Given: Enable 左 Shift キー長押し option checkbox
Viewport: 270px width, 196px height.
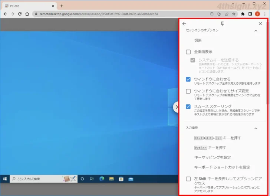Looking at the screenshot, I should (x=188, y=179).
